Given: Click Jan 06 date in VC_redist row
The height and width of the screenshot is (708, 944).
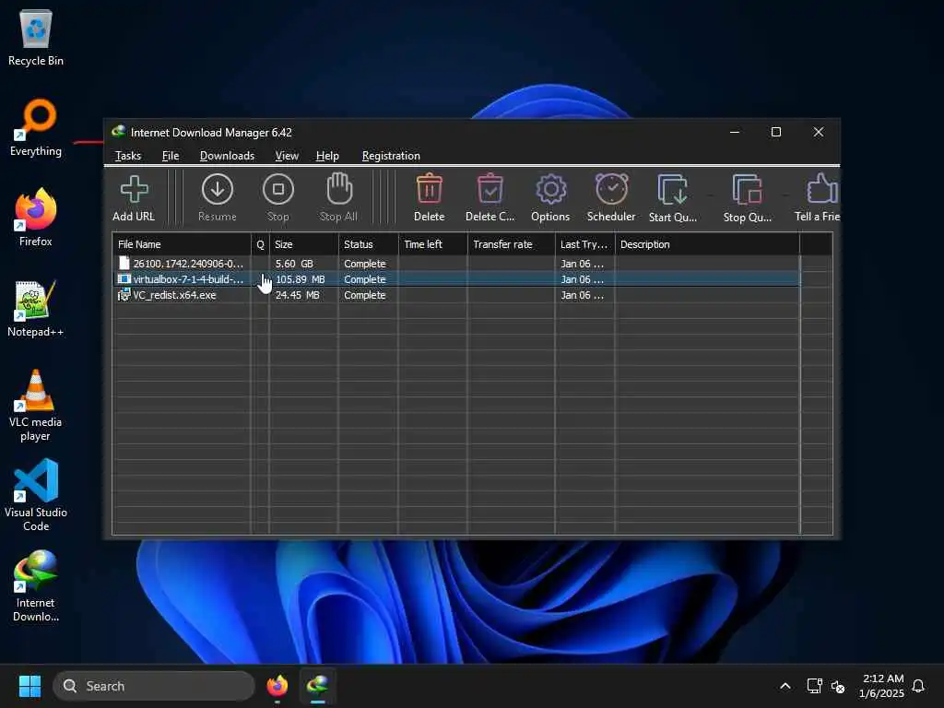Looking at the screenshot, I should [x=583, y=295].
